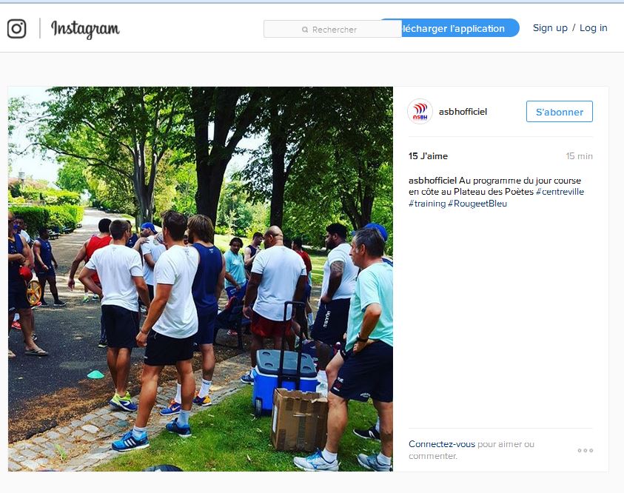The image size is (624, 493).
Task: Open the #training hashtag
Action: point(427,204)
